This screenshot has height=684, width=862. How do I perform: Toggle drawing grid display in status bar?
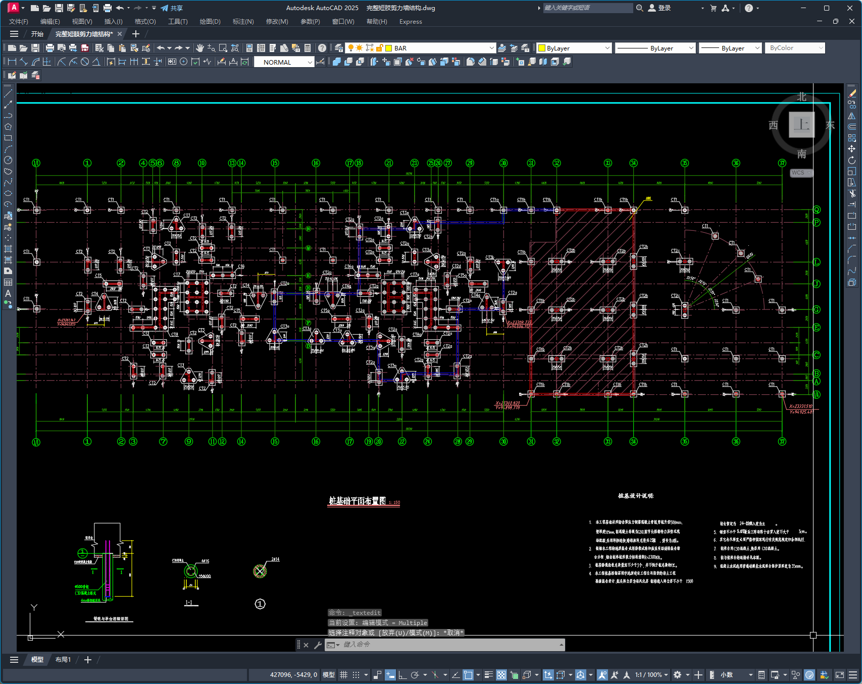click(344, 675)
